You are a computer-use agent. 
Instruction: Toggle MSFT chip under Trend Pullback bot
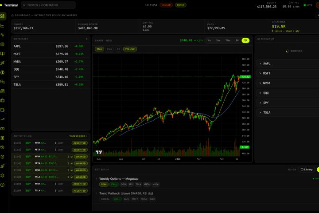coord(135,199)
